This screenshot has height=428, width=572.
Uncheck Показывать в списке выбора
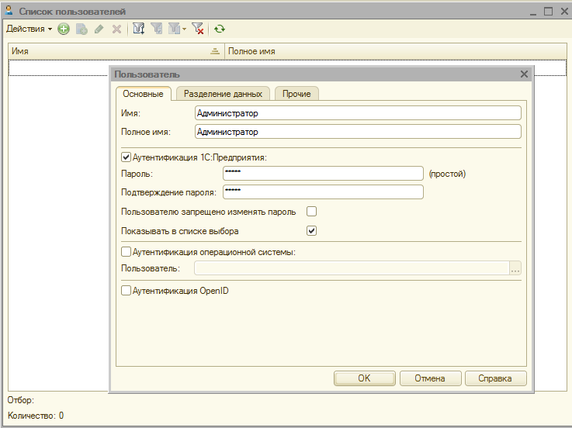point(312,231)
